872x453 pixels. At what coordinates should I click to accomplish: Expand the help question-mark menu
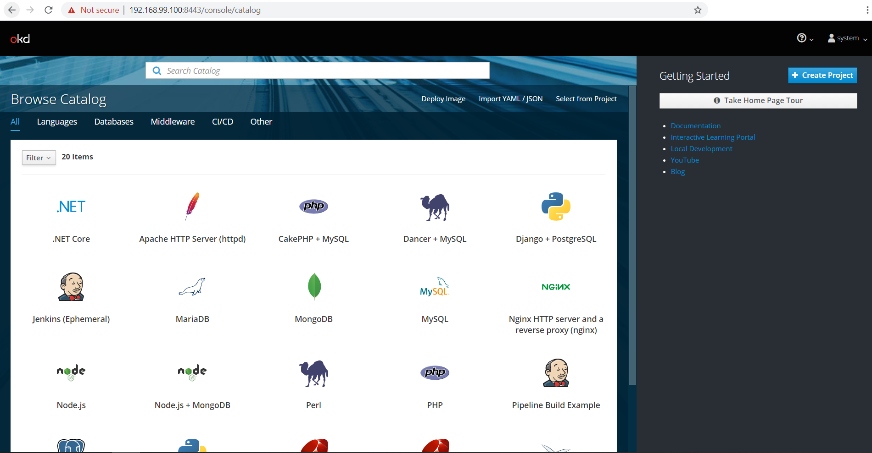click(805, 38)
